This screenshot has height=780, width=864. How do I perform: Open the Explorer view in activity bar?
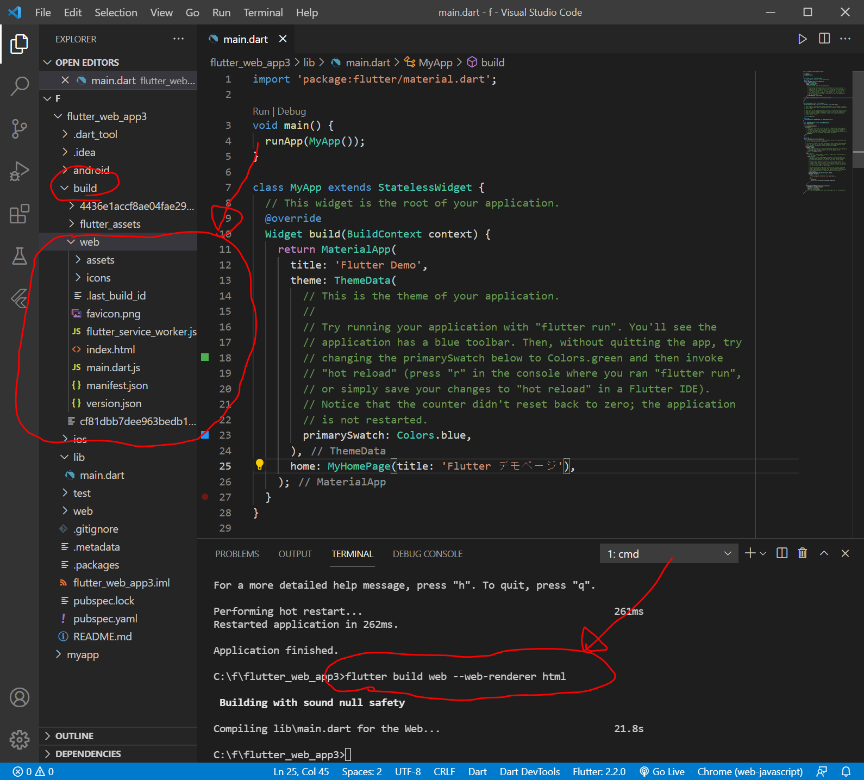pyautogui.click(x=20, y=44)
